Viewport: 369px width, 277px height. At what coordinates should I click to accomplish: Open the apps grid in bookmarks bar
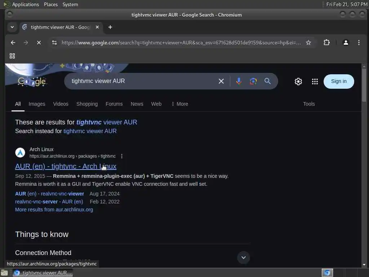pos(12,56)
